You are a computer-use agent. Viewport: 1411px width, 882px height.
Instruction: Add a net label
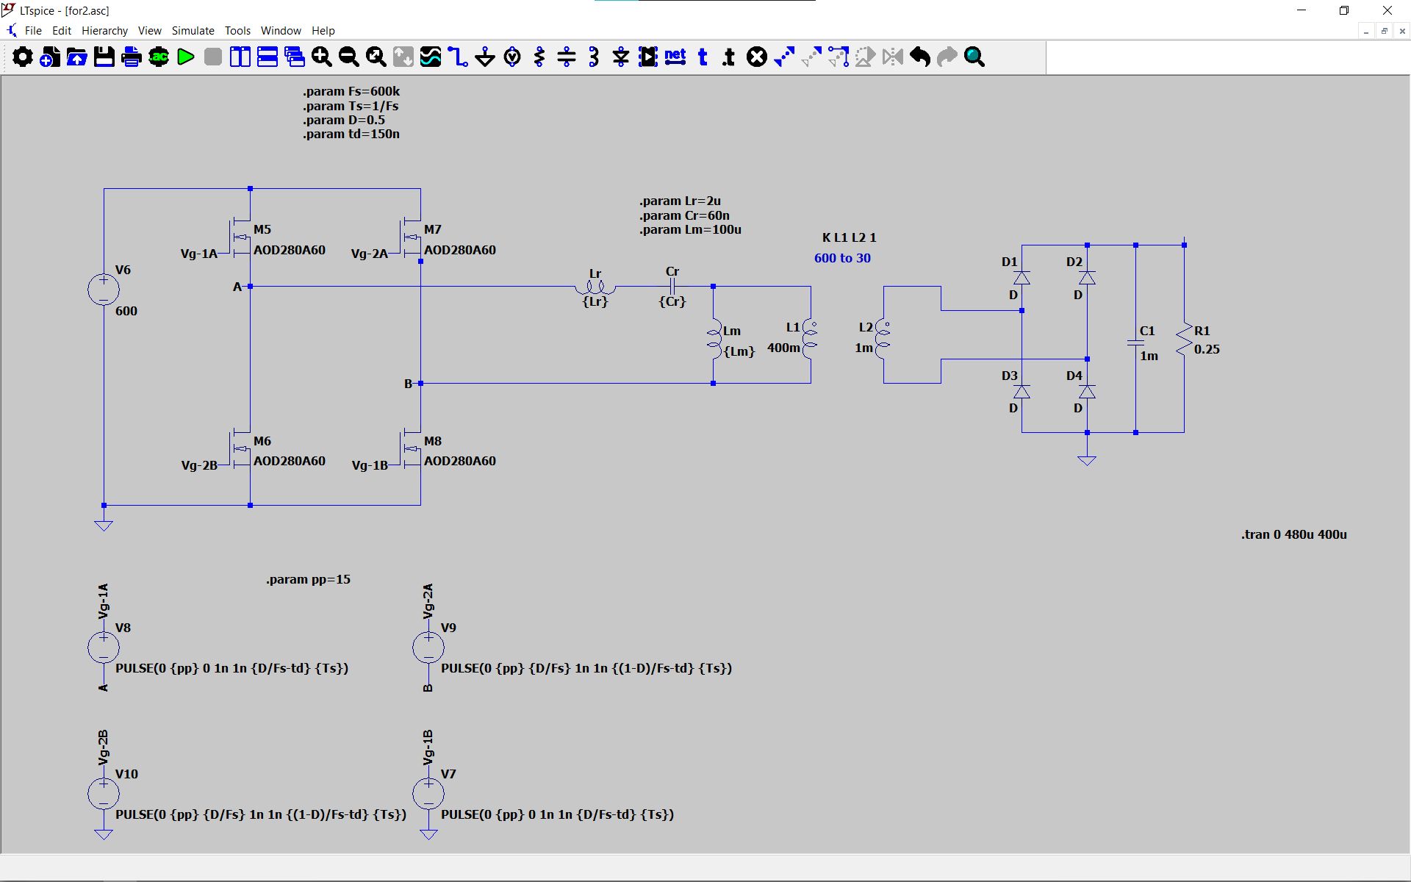point(675,57)
